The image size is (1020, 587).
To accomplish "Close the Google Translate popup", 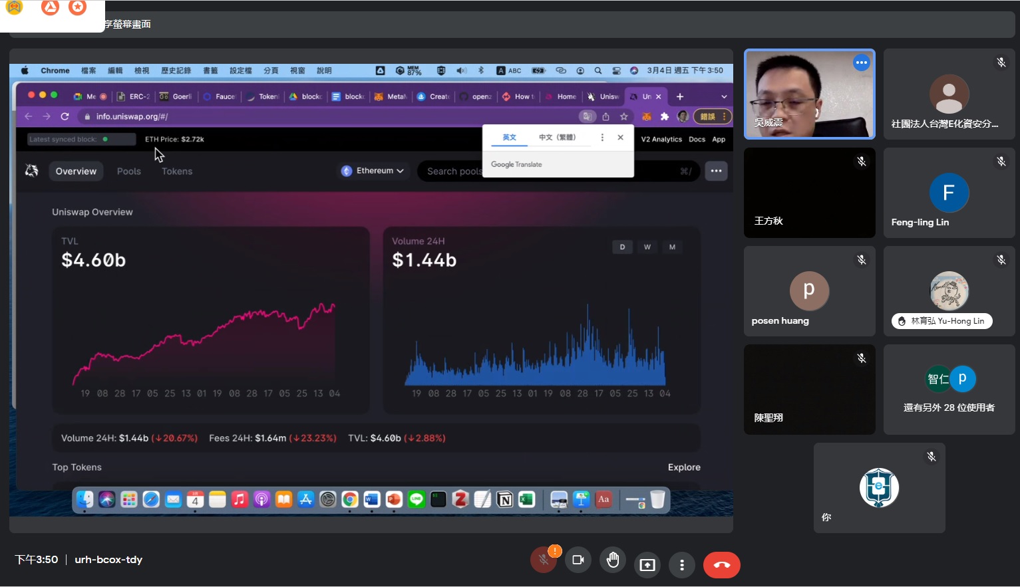I will pos(620,137).
